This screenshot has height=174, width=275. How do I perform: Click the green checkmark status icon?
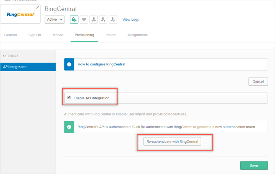click(69, 127)
